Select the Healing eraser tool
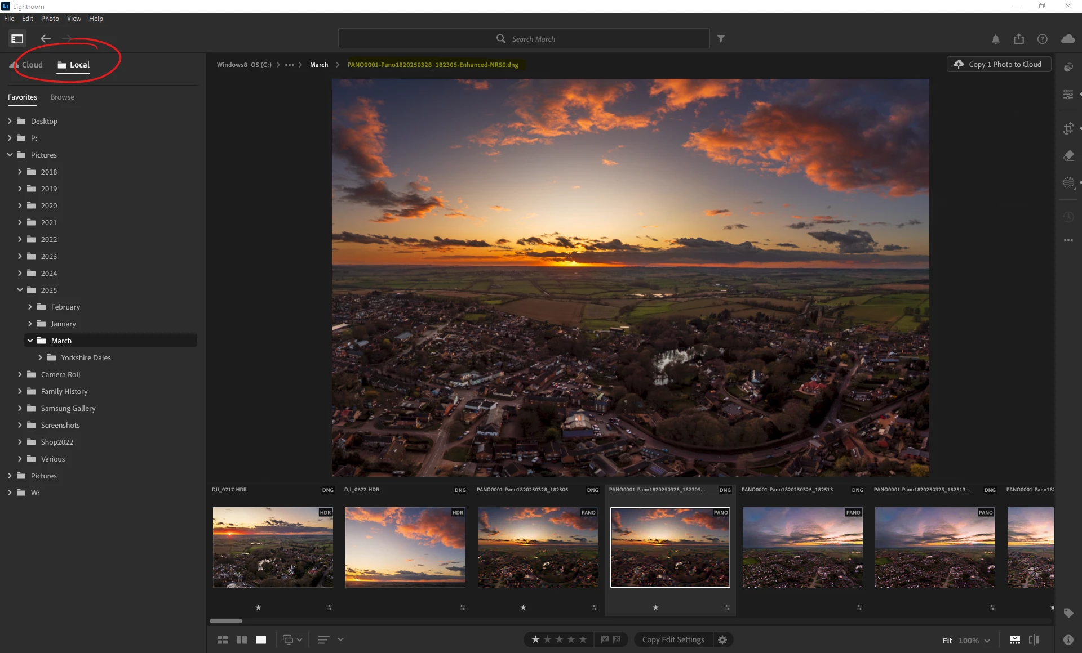1082x653 pixels. tap(1068, 156)
